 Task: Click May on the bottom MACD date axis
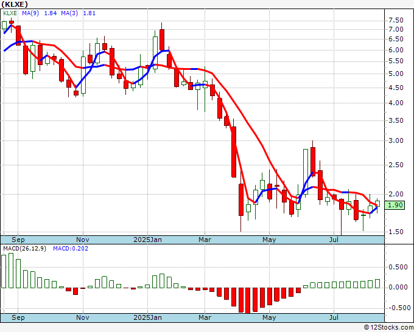point(269,317)
